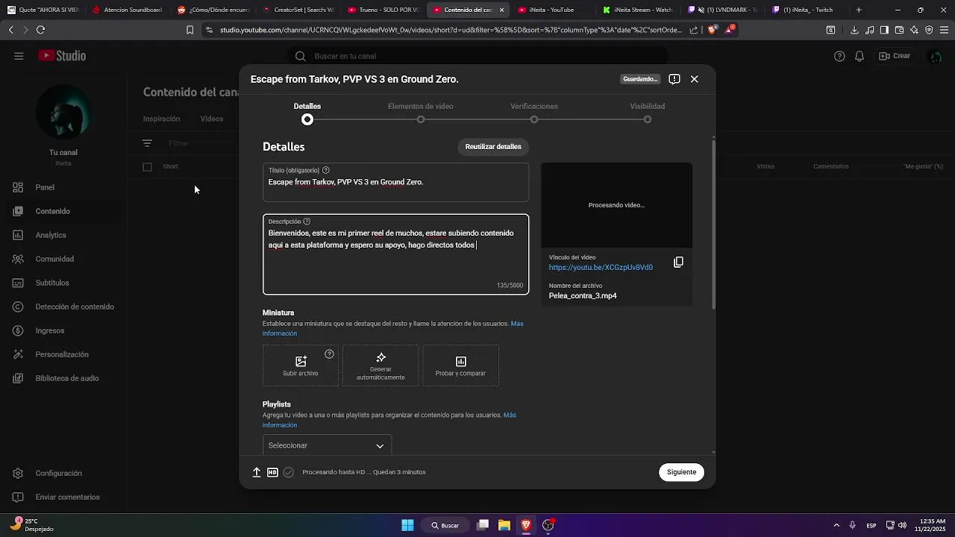Switch to the Atencion Soundboard tab

coord(128,10)
